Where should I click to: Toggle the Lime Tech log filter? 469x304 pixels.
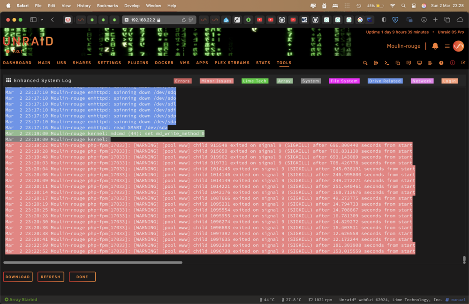pyautogui.click(x=255, y=81)
